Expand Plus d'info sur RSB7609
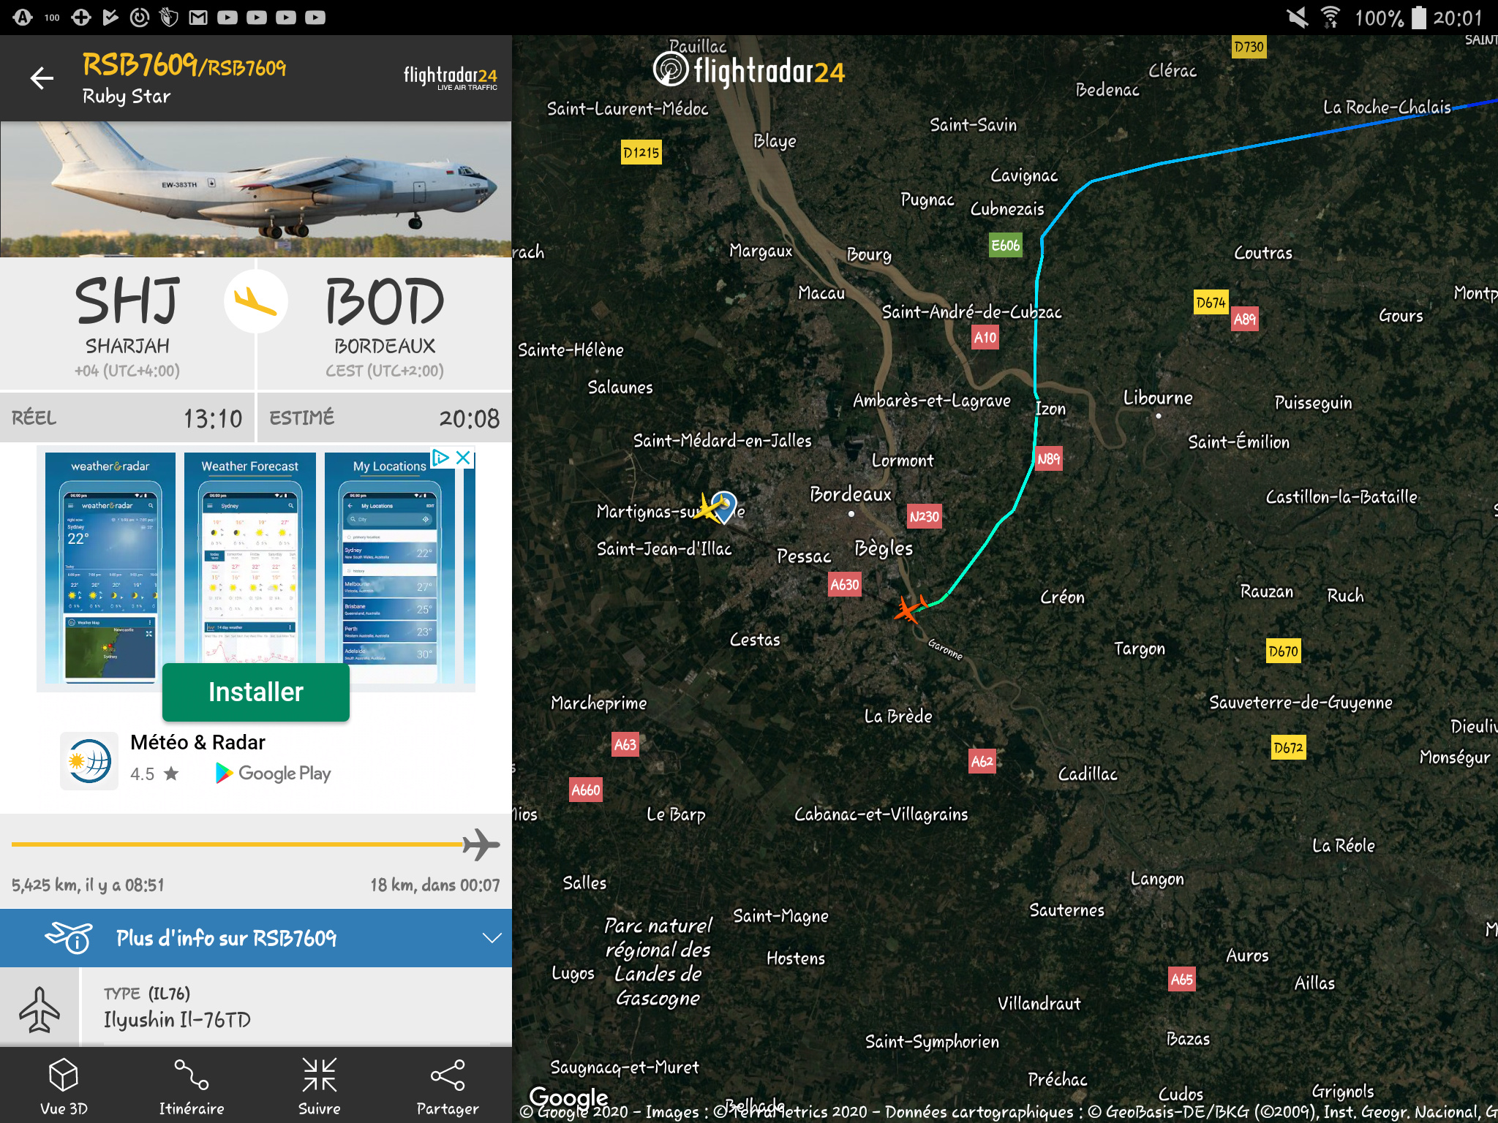The image size is (1498, 1123). (x=227, y=938)
